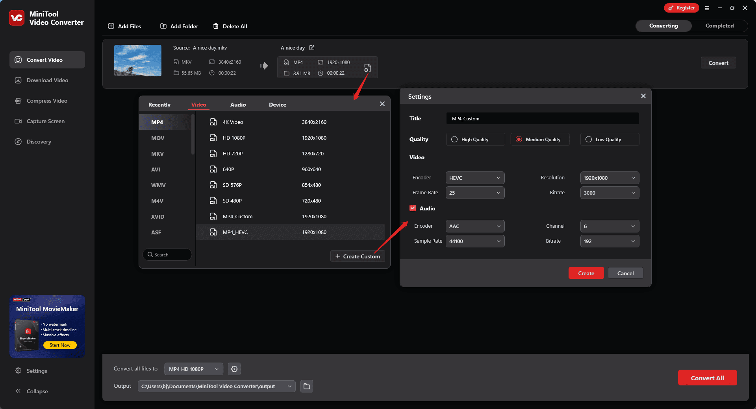Open the Discovery section
The height and width of the screenshot is (409, 756).
tap(47, 142)
